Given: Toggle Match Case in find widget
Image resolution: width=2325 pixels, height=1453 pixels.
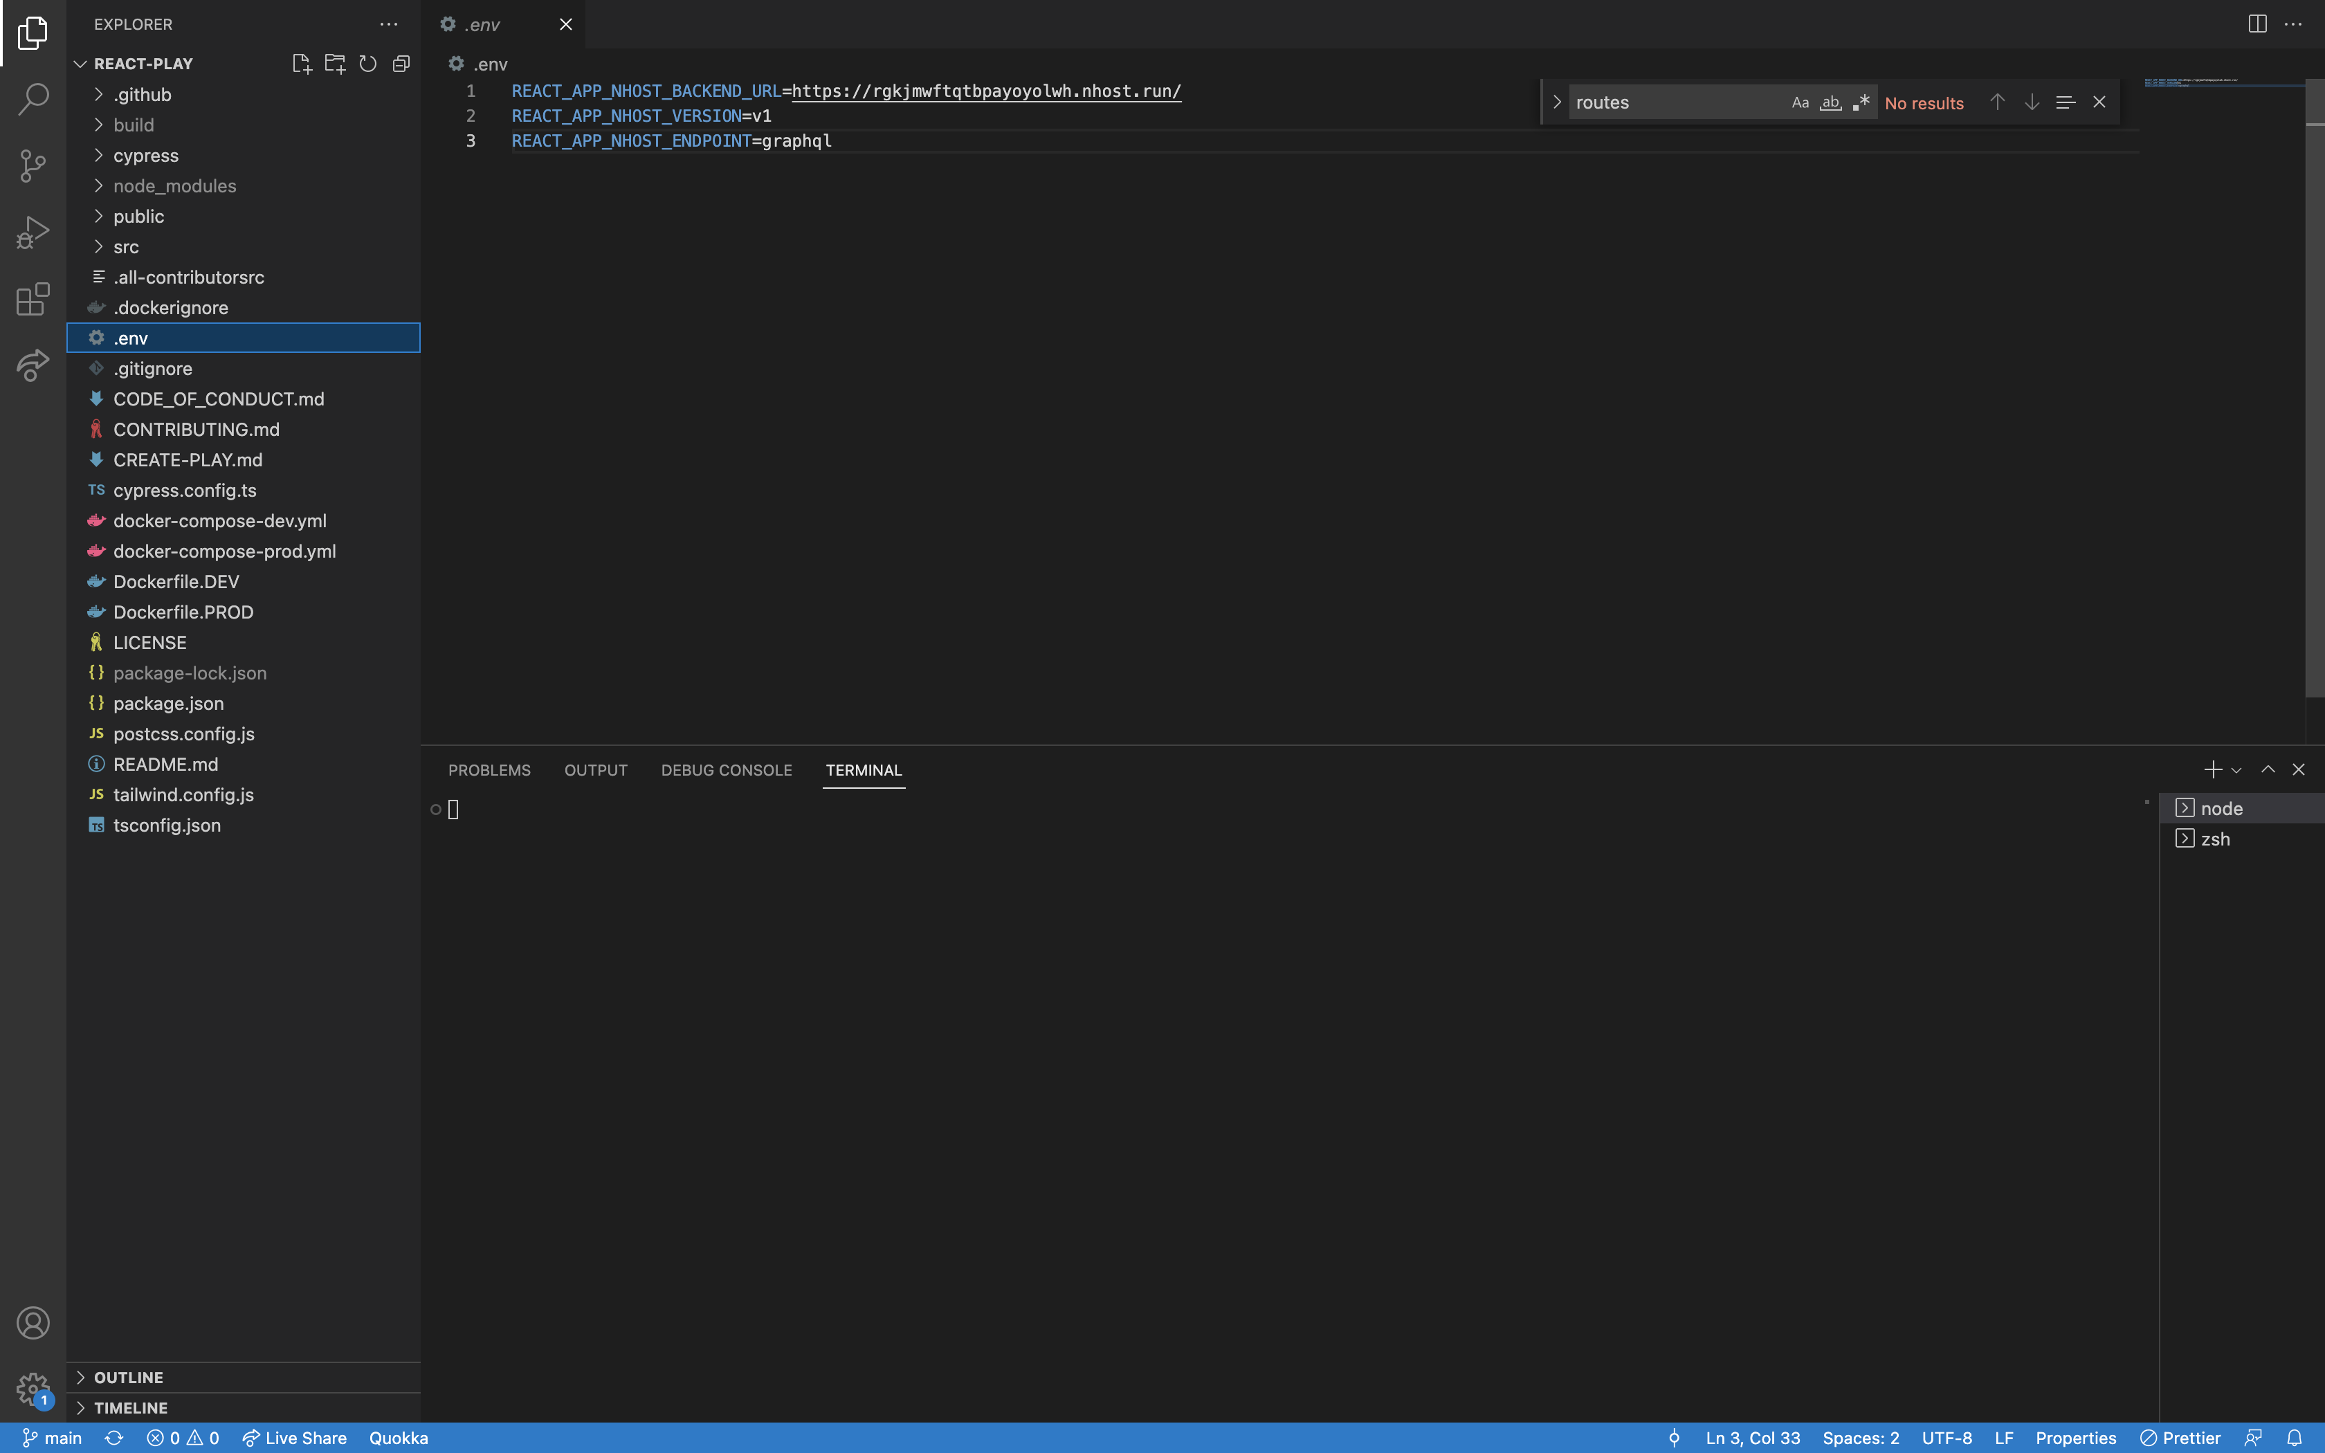Looking at the screenshot, I should point(1800,103).
